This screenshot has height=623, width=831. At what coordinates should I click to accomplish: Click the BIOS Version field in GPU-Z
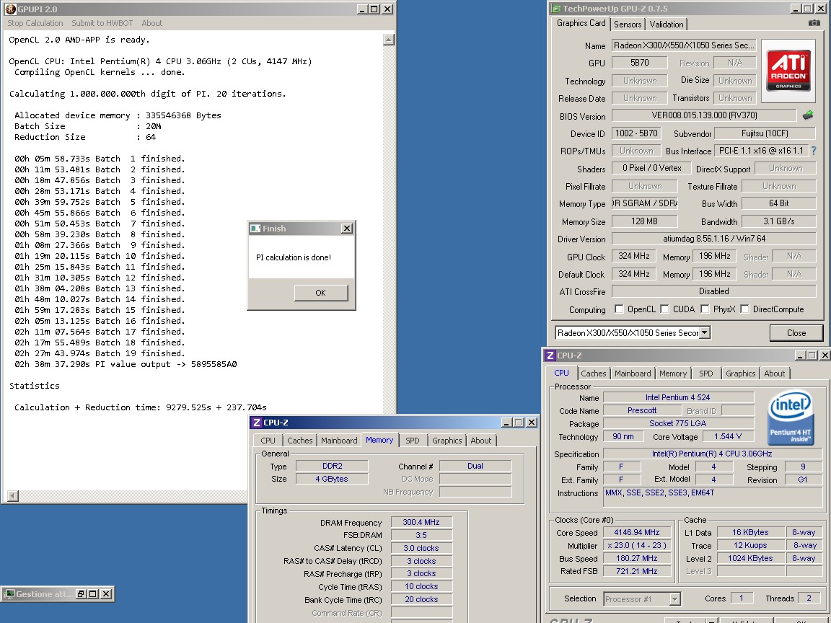[x=704, y=115]
